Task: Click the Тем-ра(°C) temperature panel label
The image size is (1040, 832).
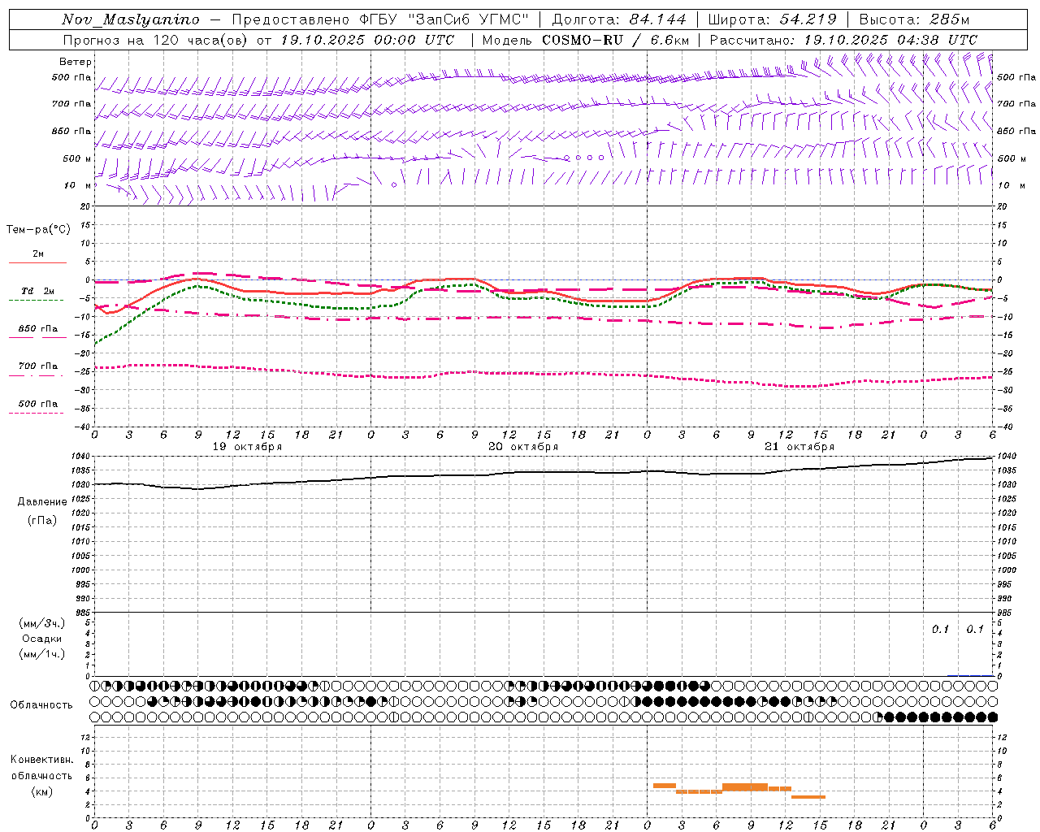Action: (38, 230)
